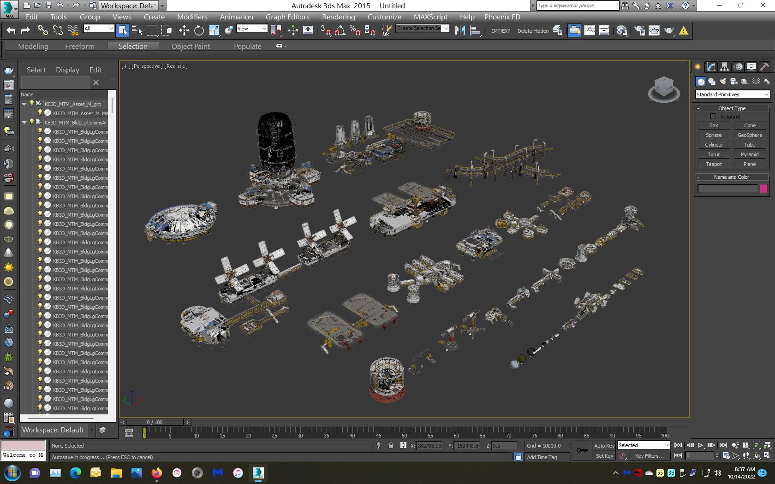Click the timeline at frame 50

click(405, 433)
